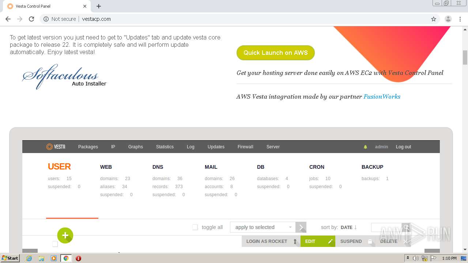Show hidden tray icons arrow
The image size is (468, 263).
coord(408,258)
